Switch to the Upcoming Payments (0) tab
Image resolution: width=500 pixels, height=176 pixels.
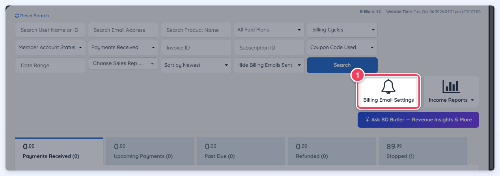click(150, 152)
